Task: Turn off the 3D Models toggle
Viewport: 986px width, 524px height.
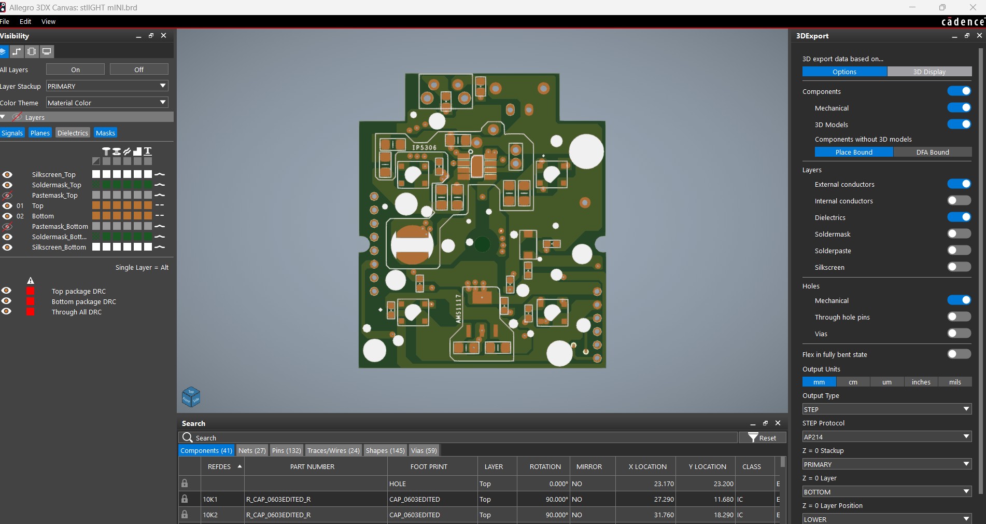Action: coord(959,125)
